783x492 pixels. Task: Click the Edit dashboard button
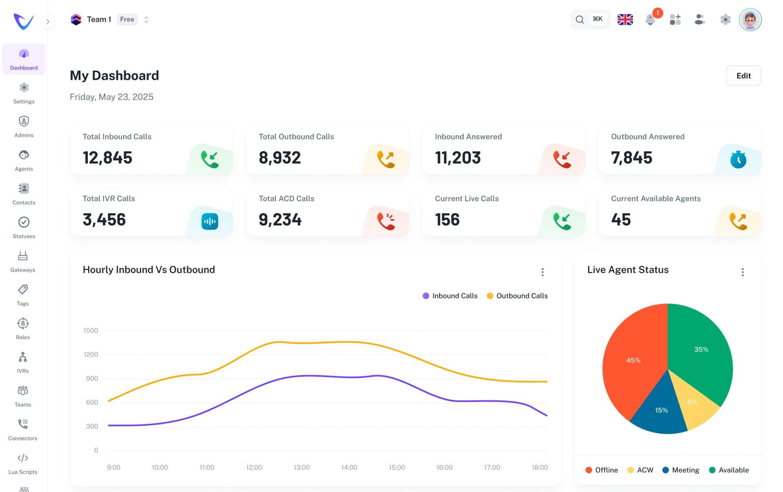[743, 76]
